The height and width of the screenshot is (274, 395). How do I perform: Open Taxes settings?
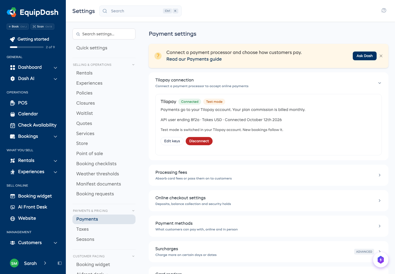pos(104,229)
